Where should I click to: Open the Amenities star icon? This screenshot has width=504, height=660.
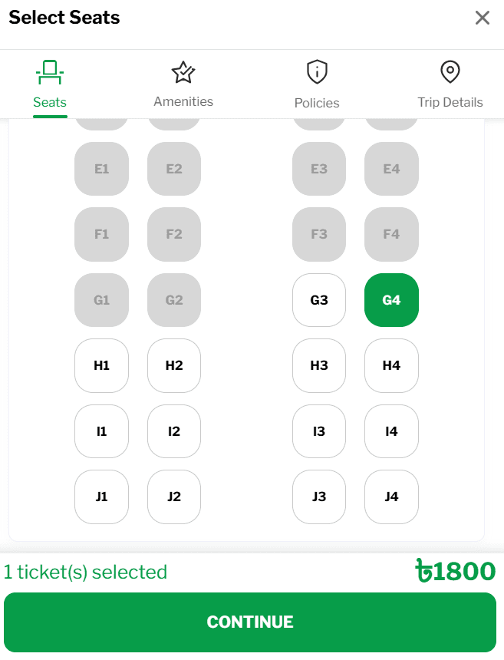click(183, 72)
